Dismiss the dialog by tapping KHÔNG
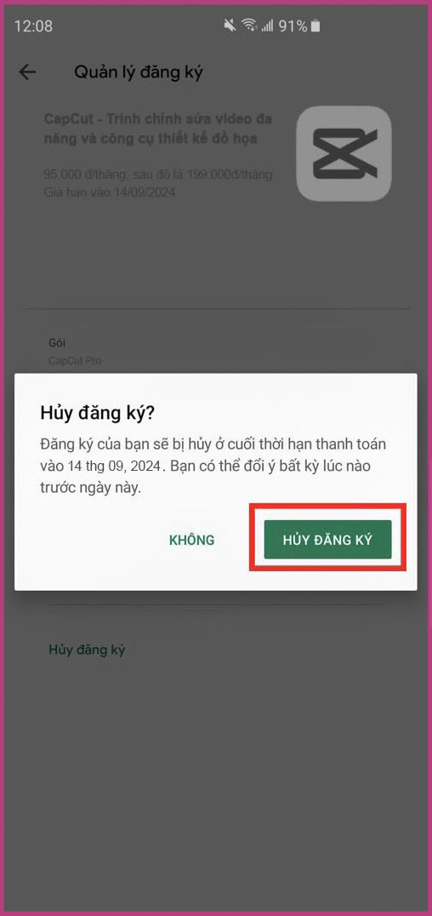The image size is (432, 916). click(x=191, y=540)
